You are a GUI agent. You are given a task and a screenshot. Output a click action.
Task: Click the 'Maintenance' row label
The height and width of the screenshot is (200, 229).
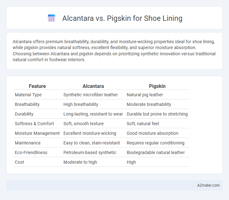coord(28,143)
